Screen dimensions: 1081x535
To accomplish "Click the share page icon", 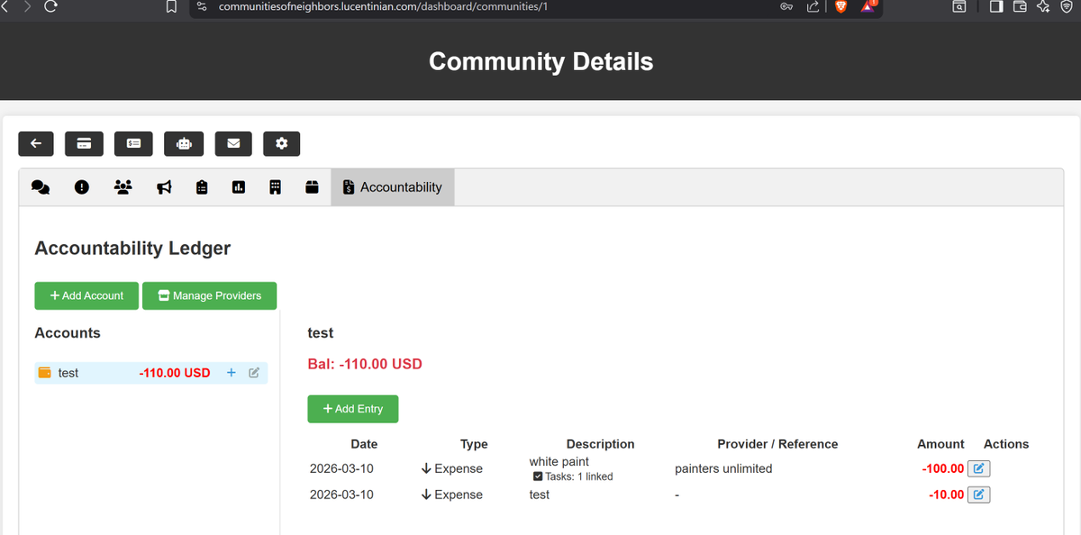I will tap(813, 6).
